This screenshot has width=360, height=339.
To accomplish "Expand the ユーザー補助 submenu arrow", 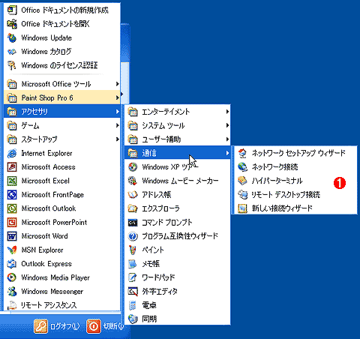I will point(227,139).
